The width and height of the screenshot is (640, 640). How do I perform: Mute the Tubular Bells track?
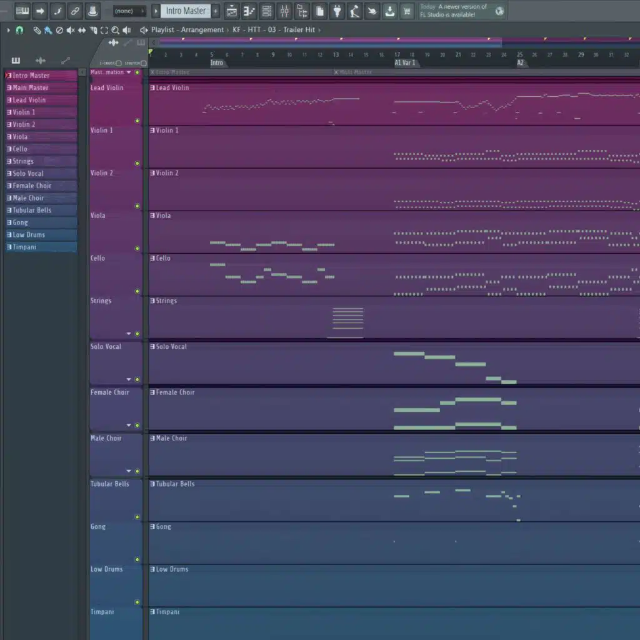pyautogui.click(x=137, y=517)
